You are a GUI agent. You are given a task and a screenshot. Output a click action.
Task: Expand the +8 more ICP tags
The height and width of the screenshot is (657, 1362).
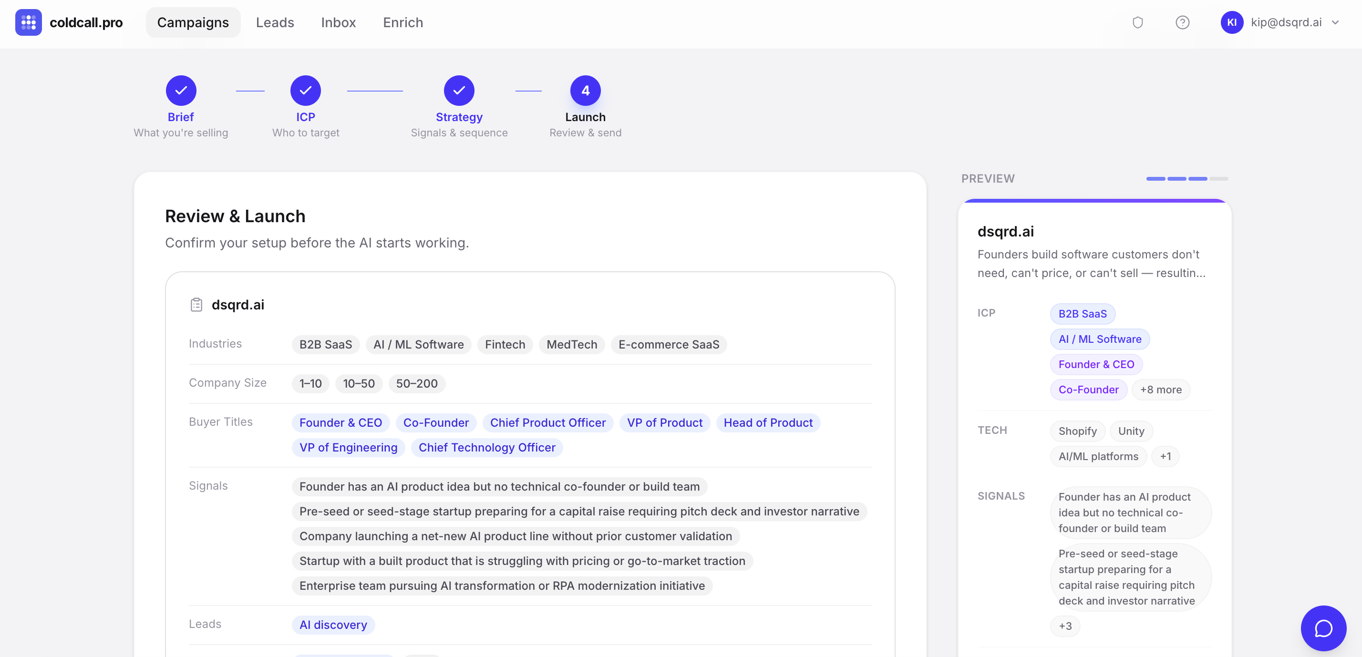[x=1160, y=390]
